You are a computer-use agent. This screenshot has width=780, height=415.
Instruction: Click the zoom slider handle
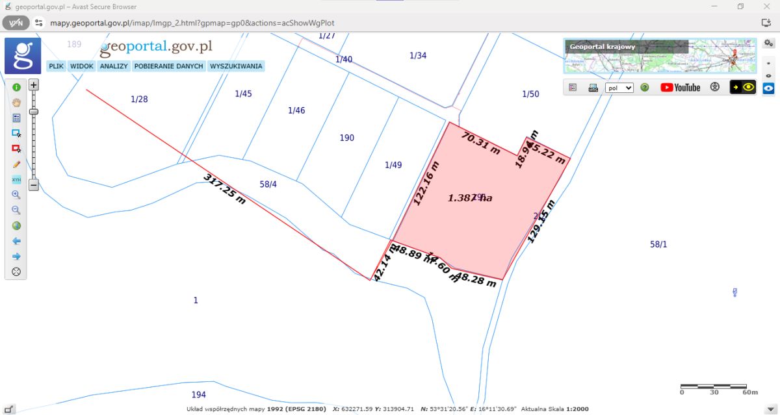34,112
